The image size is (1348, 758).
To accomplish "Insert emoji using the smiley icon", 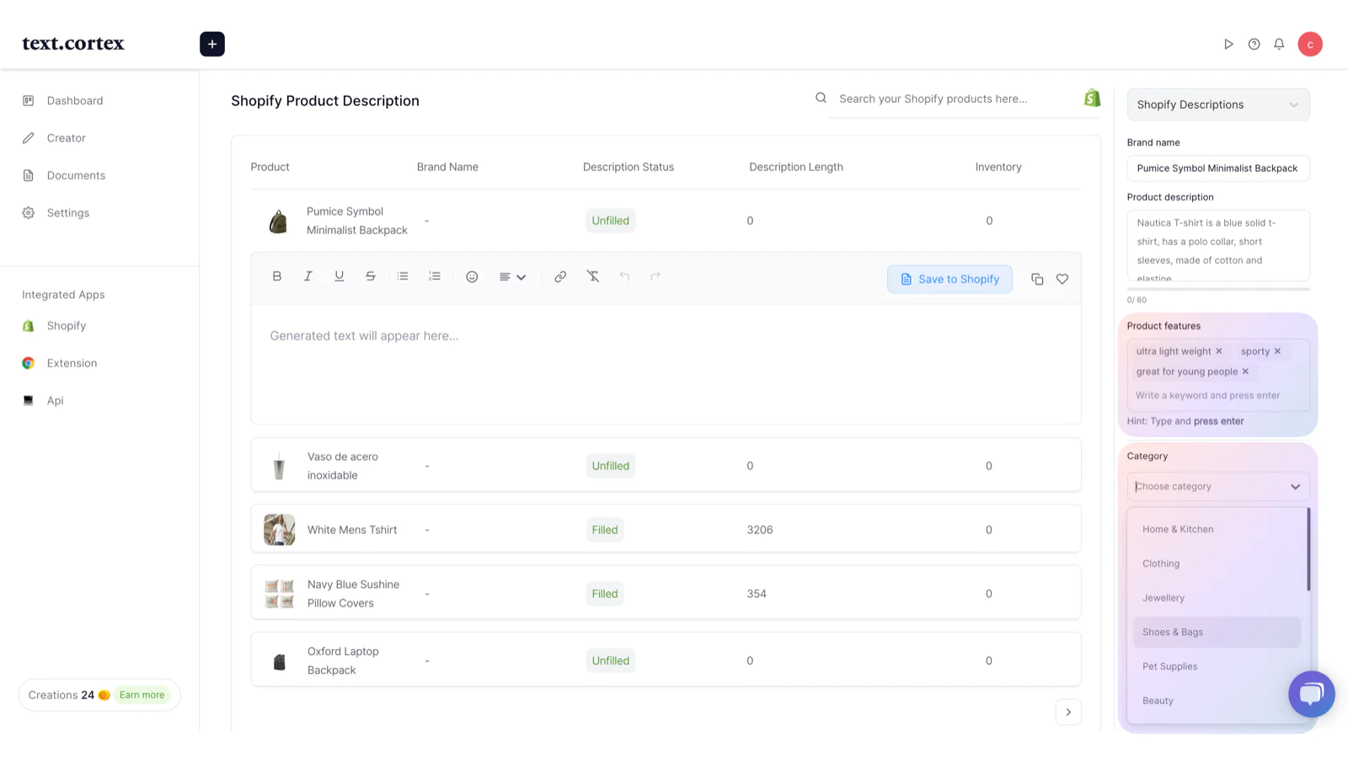I will [472, 277].
